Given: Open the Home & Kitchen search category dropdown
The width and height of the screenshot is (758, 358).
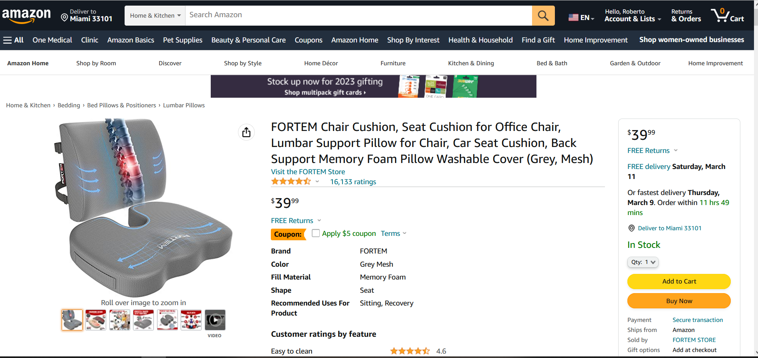Looking at the screenshot, I should point(155,16).
